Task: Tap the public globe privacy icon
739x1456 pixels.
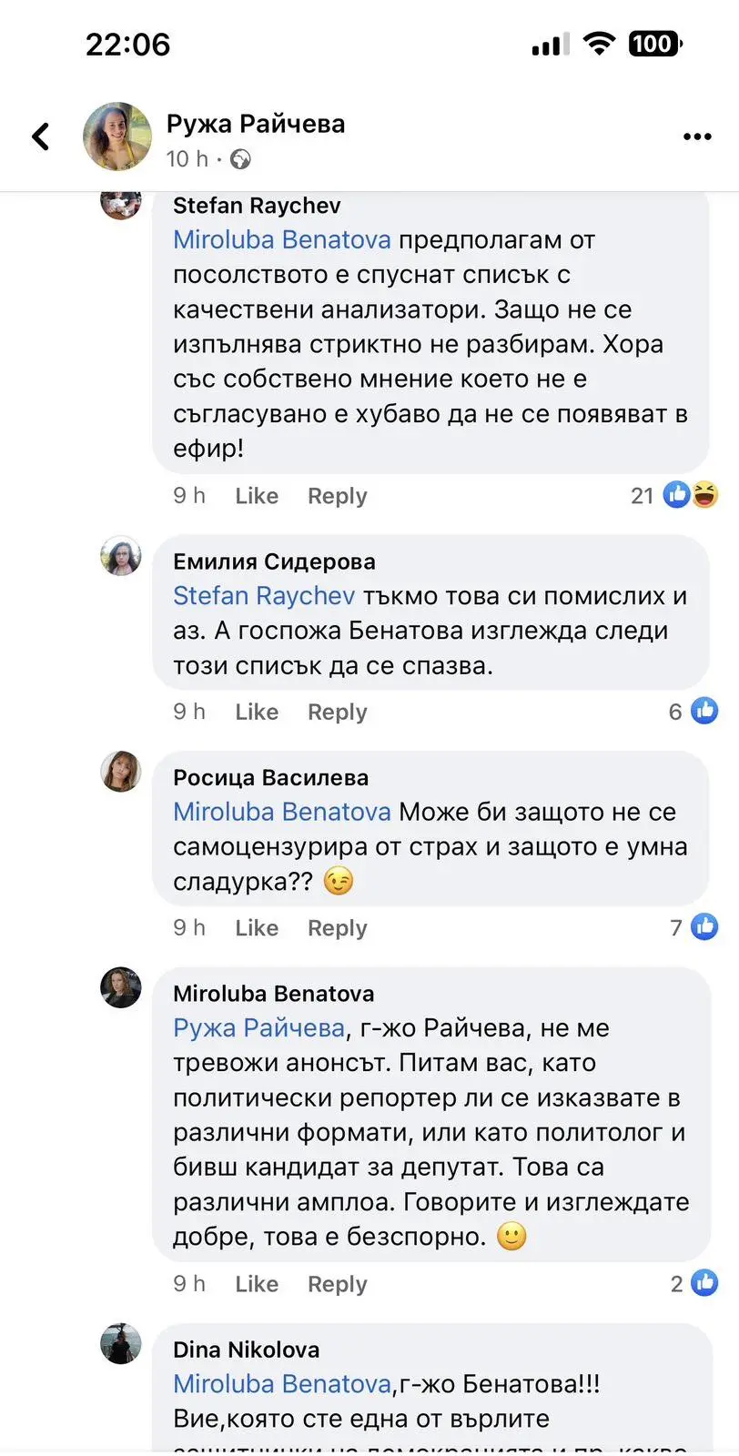Action: tap(240, 160)
